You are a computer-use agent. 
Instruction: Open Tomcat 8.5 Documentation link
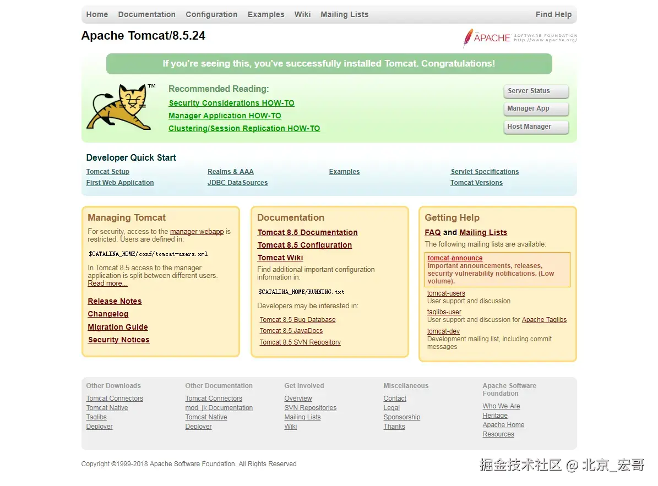[308, 232]
